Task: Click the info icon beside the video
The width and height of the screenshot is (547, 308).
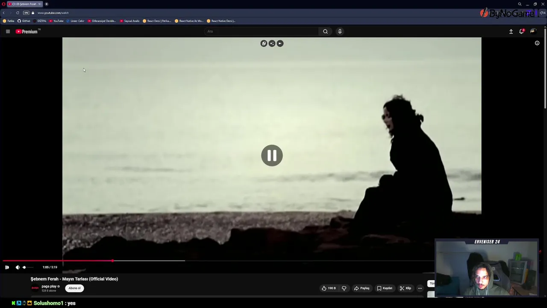Action: click(x=537, y=43)
